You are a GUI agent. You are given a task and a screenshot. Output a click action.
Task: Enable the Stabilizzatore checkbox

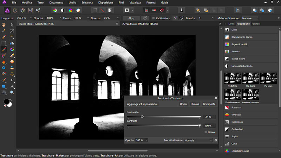[153, 18]
